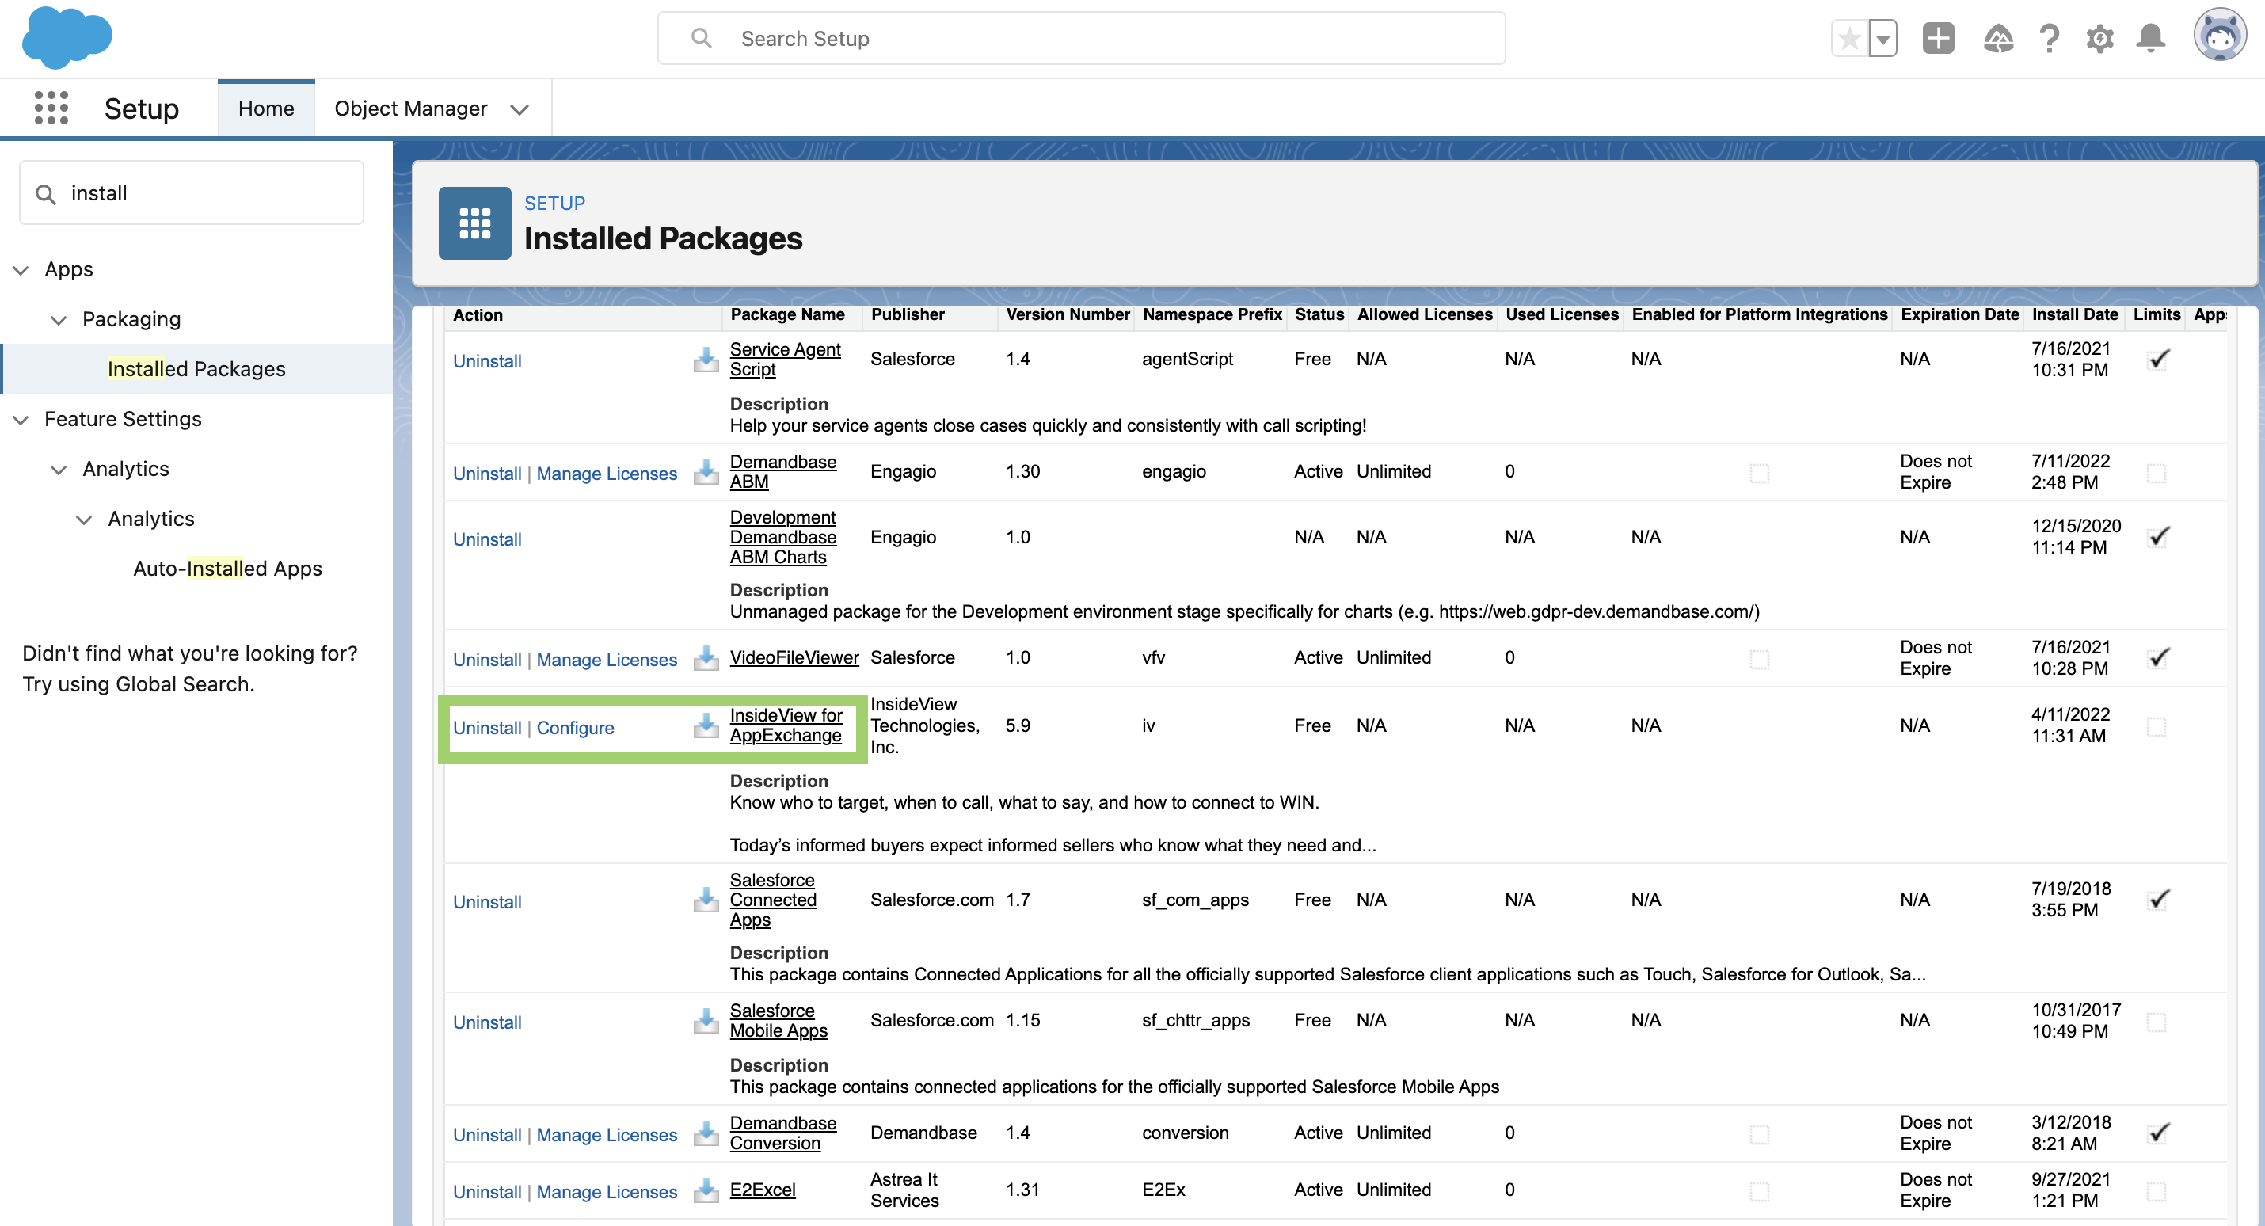Open the notifications bell
2265x1226 pixels.
tap(2151, 39)
